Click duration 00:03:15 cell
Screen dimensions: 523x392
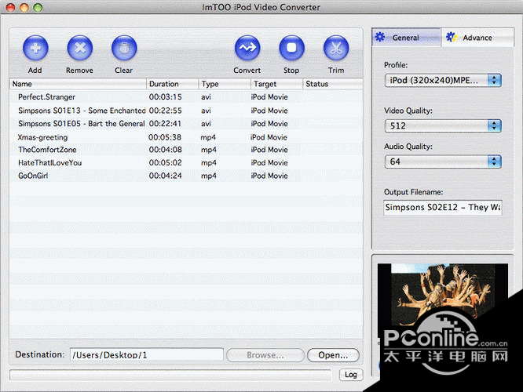pos(166,97)
